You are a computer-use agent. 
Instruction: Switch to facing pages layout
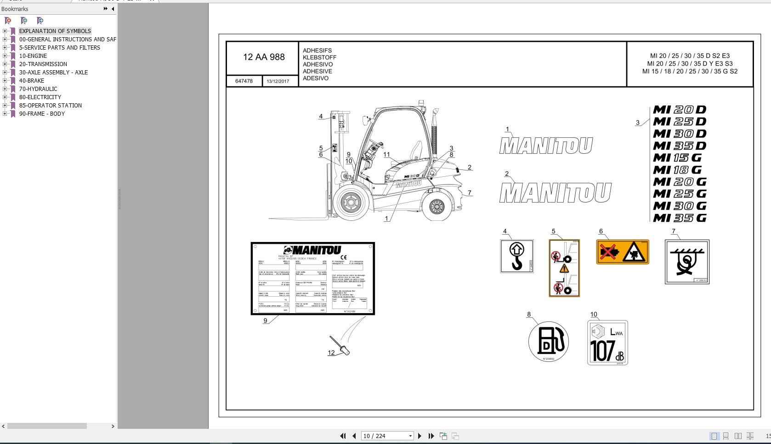(738, 436)
